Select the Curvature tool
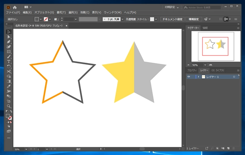 click(9, 47)
